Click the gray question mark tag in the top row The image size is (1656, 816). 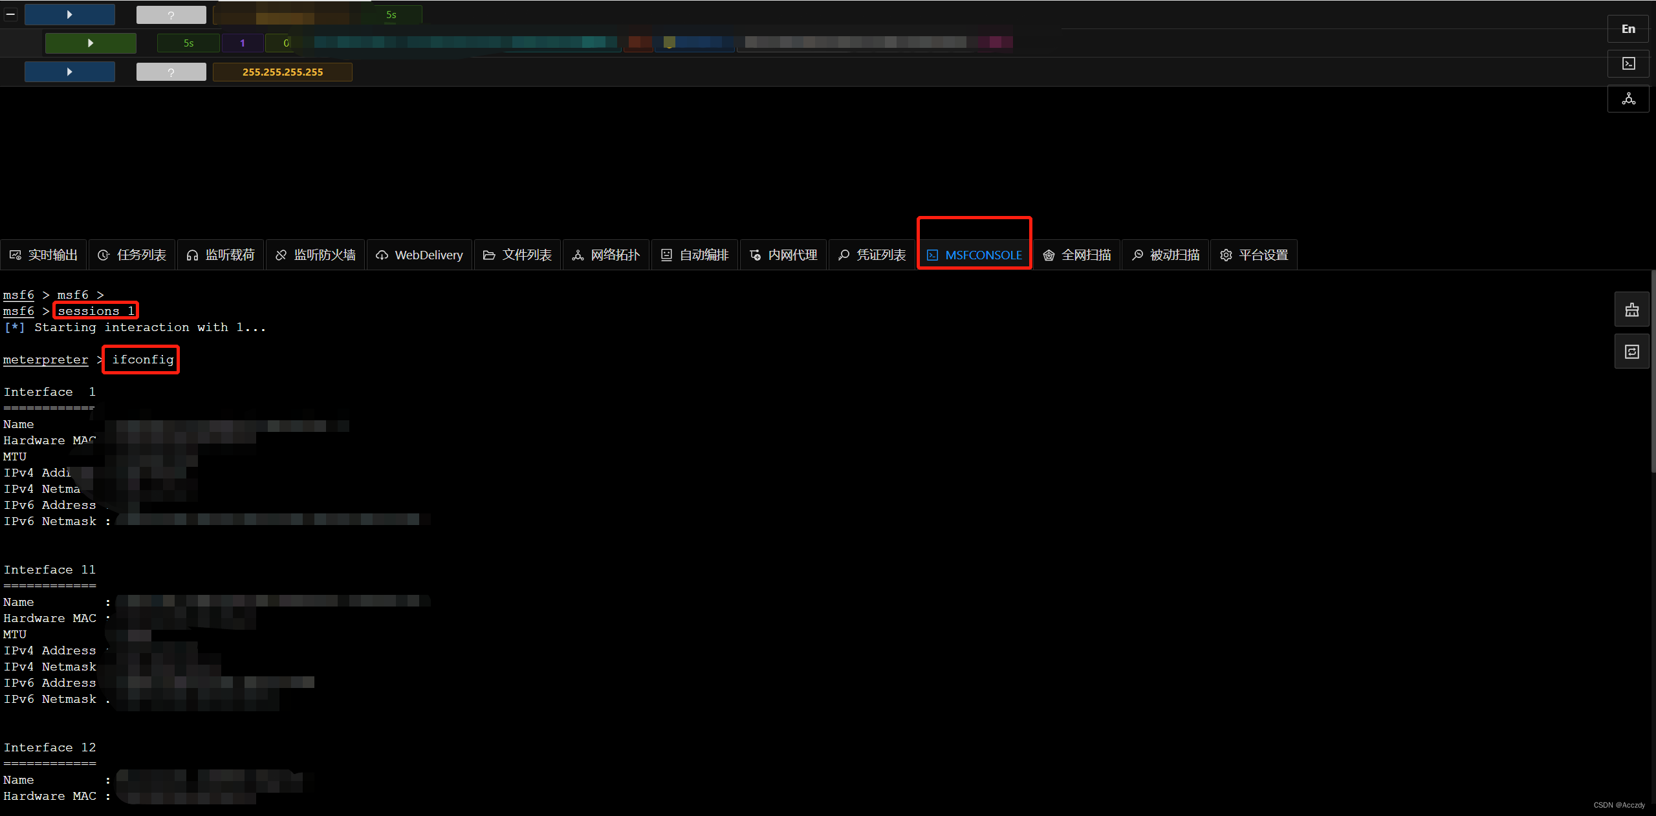tap(171, 14)
